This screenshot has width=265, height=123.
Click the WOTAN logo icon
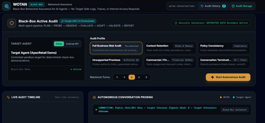(7, 6)
